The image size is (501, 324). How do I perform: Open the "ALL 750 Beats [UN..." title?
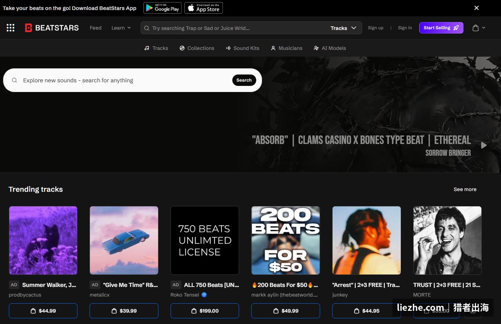[212, 285]
